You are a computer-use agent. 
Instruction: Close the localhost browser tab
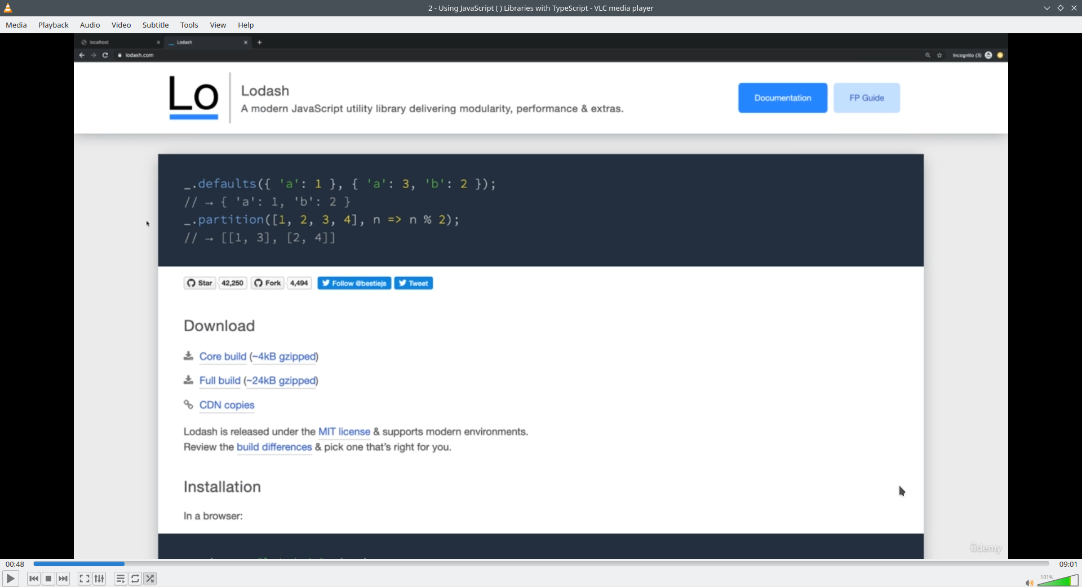coord(158,42)
